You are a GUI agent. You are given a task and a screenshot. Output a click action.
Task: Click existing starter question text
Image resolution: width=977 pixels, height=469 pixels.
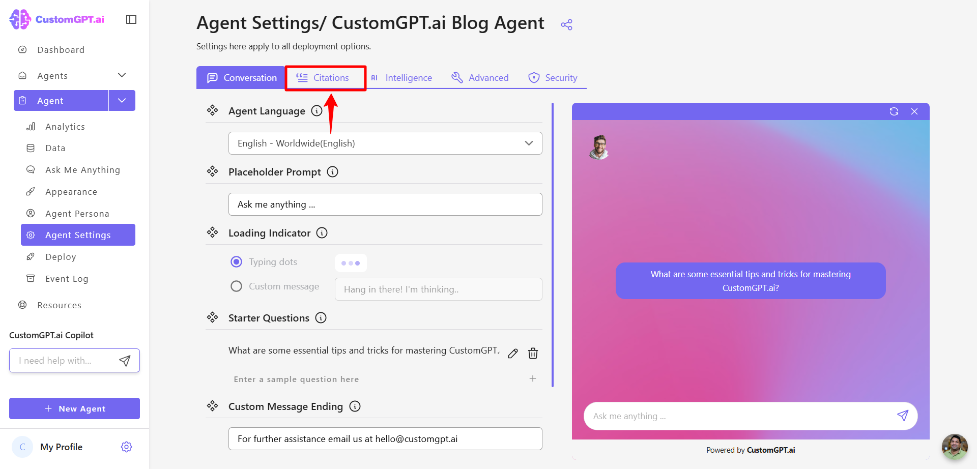pyautogui.click(x=364, y=350)
